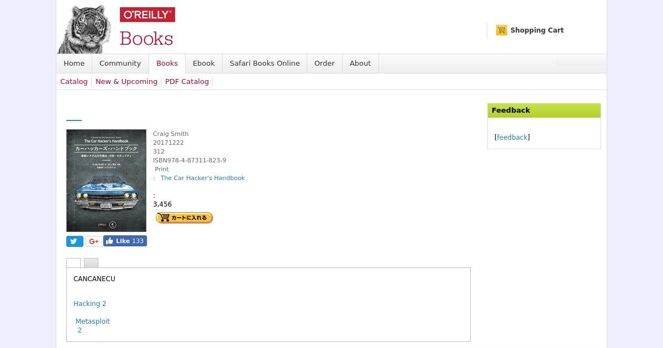Click the CANCANECU description text
663x348 pixels.
tap(94, 279)
